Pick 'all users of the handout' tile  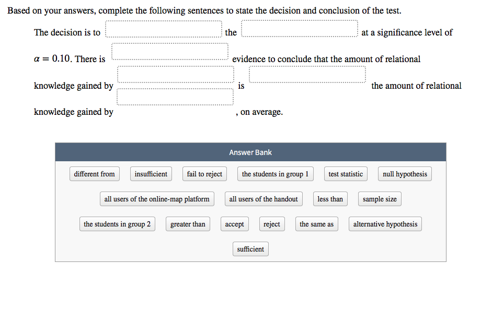[x=264, y=199]
